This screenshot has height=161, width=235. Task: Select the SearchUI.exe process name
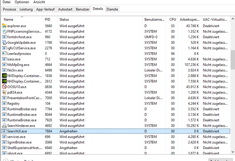[17, 131]
